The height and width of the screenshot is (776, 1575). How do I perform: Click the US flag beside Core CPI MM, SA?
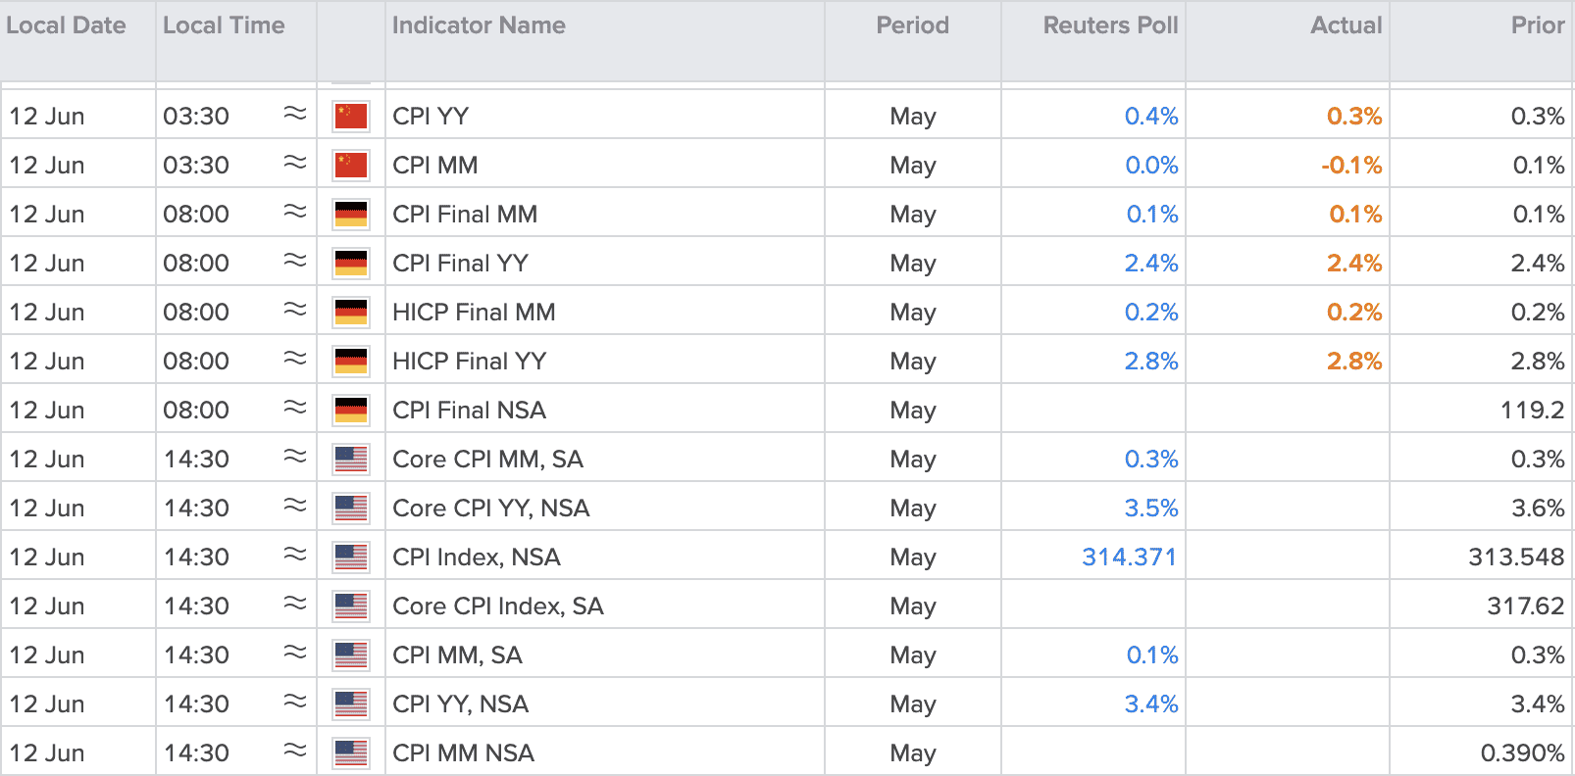pos(351,459)
